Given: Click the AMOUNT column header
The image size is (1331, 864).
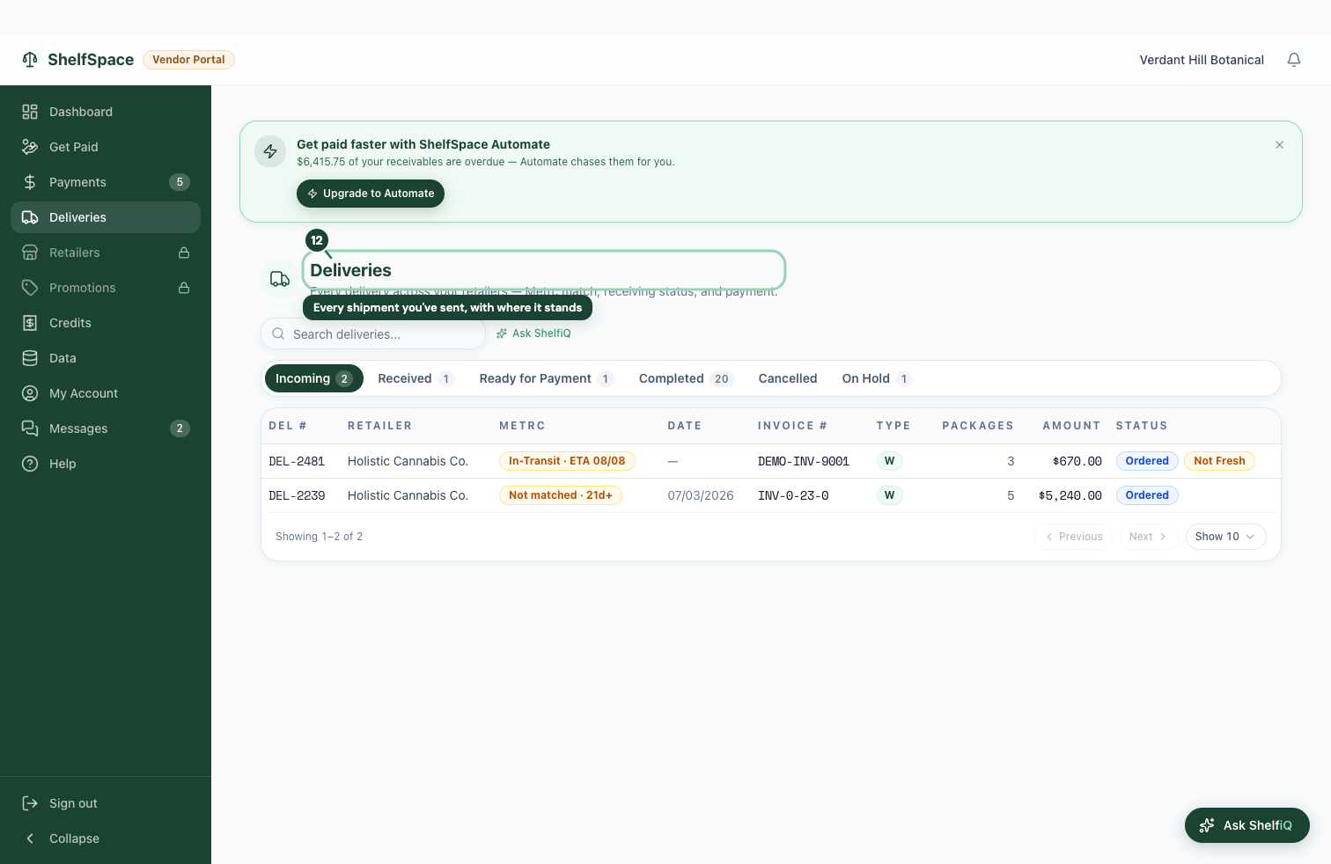Looking at the screenshot, I should point(1071,426).
